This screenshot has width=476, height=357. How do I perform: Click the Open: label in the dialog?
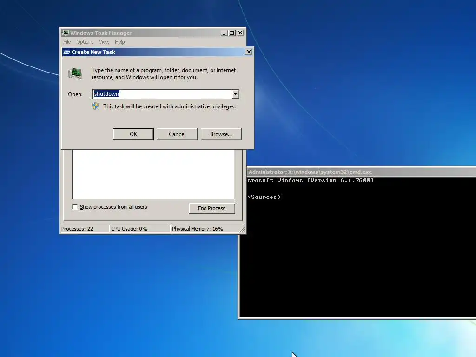75,94
